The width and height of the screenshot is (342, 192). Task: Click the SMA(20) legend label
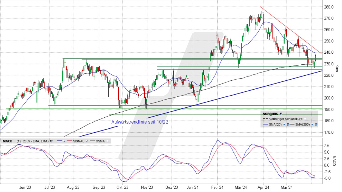(275, 124)
